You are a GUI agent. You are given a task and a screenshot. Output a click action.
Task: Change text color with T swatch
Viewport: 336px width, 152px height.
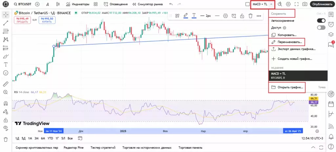194,16
